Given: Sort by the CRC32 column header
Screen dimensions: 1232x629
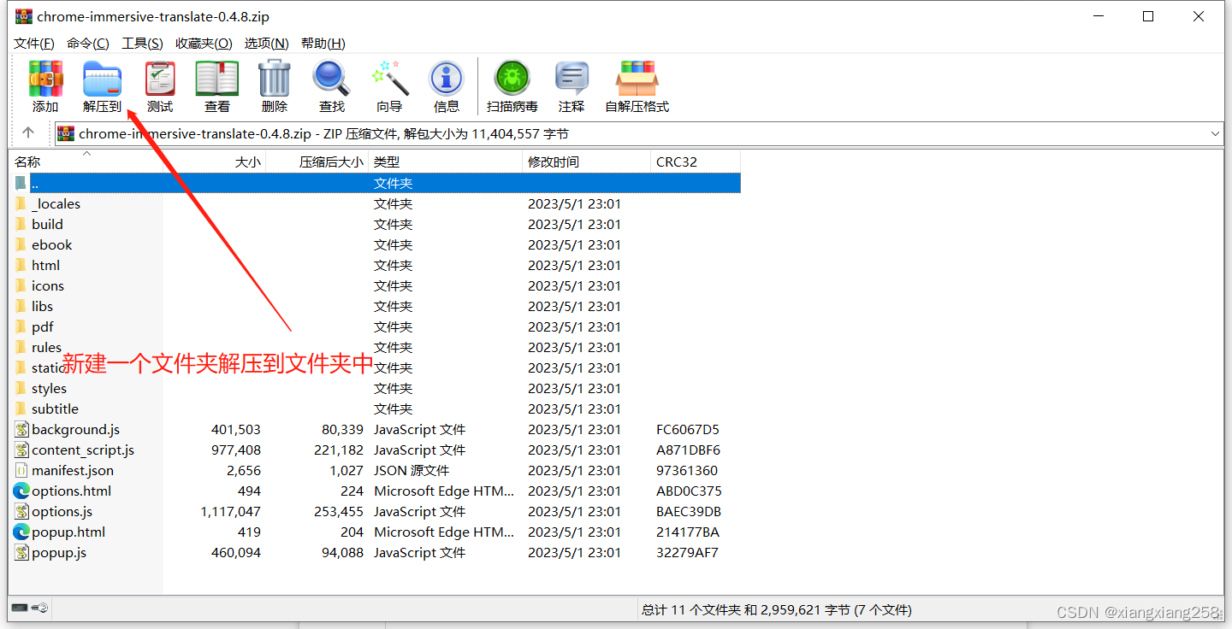Looking at the screenshot, I should 696,162.
